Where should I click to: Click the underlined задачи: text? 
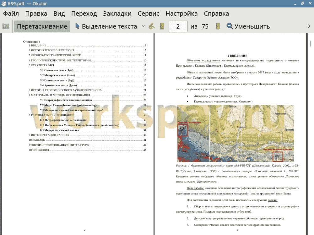pyautogui.click(x=273, y=200)
